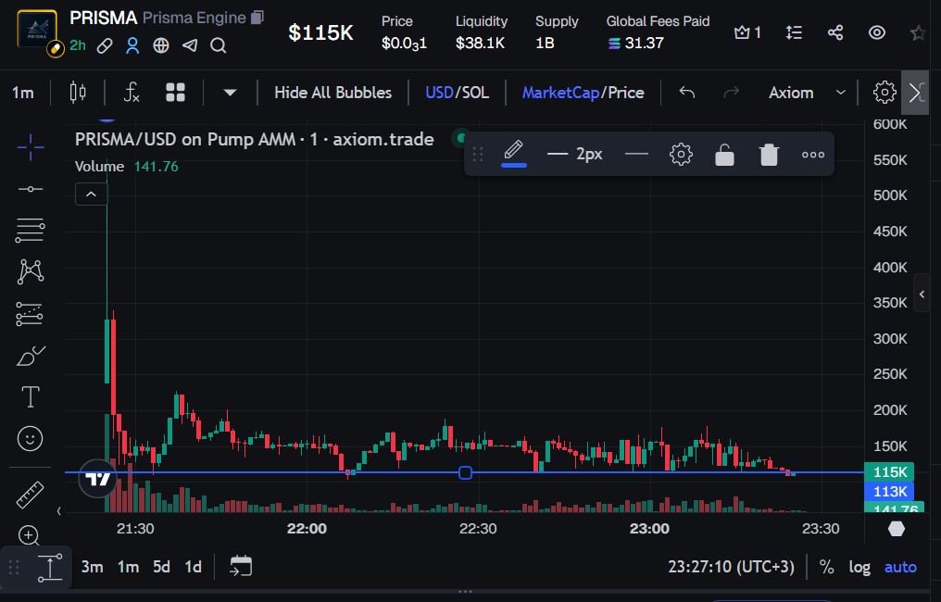The height and width of the screenshot is (602, 941).
Task: Change the line style in drawing toolbar
Action: click(x=636, y=155)
